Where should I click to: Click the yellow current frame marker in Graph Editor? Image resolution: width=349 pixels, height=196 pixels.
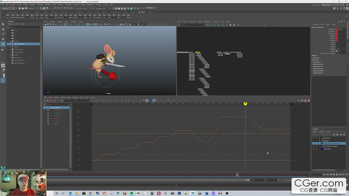pyautogui.click(x=245, y=104)
